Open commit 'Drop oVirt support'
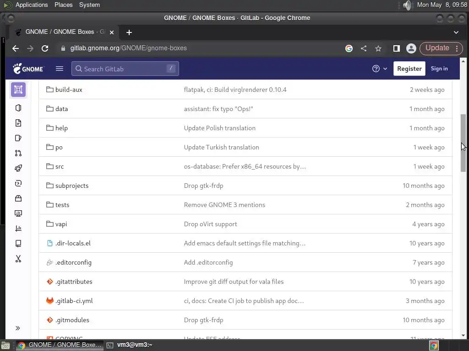Viewport: 469px width, 351px height. pos(211,224)
